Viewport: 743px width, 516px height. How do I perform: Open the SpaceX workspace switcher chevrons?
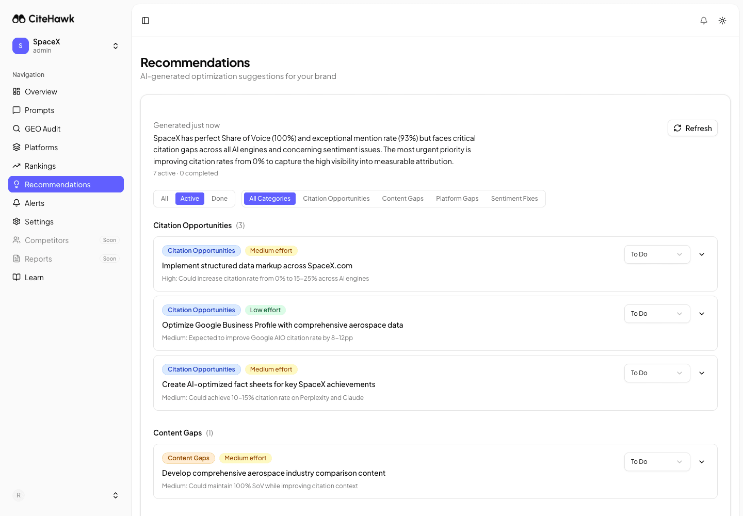point(116,46)
